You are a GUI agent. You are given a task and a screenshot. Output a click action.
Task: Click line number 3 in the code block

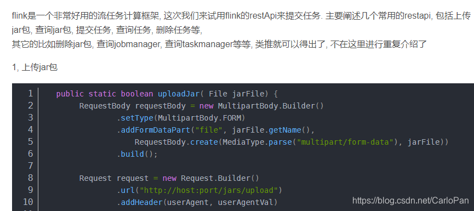click(31, 118)
